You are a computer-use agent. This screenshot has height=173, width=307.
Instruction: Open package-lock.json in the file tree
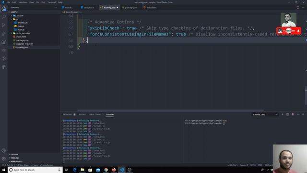24,44
